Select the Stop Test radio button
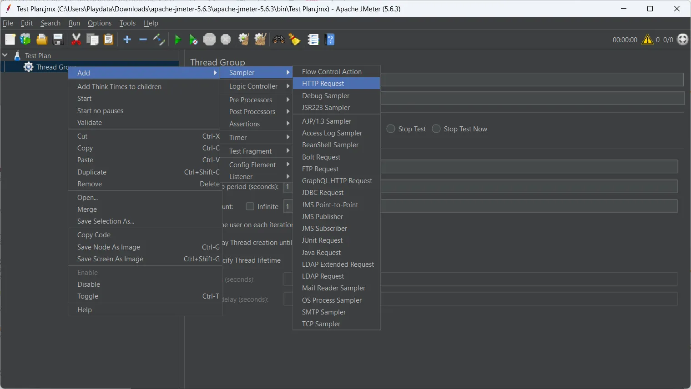 click(x=391, y=129)
